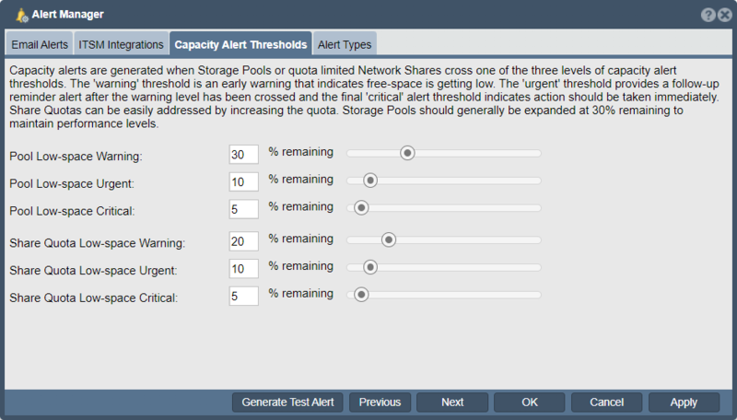
Task: Go to the Alert Types tab
Action: click(345, 44)
